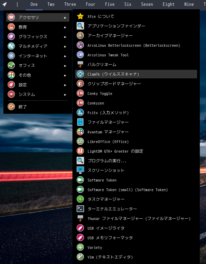Image resolution: width=206 pixels, height=264 pixels.
Task: Switch to workspace Eight
Action: pyautogui.click(x=169, y=4)
